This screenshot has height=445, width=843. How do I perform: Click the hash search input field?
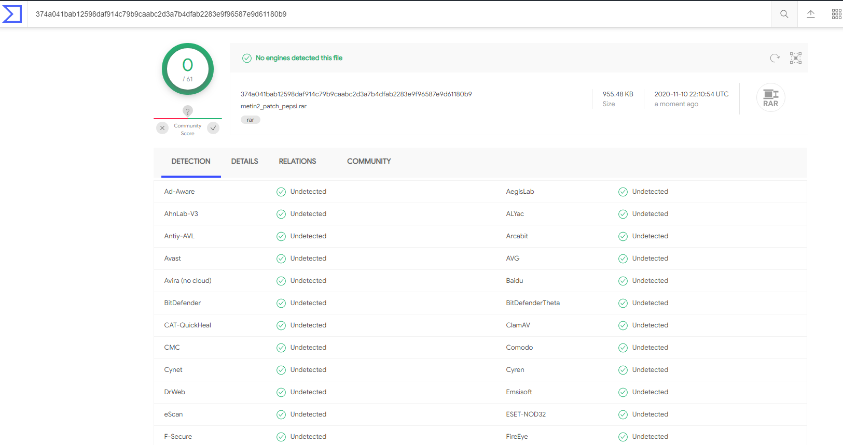(x=399, y=14)
